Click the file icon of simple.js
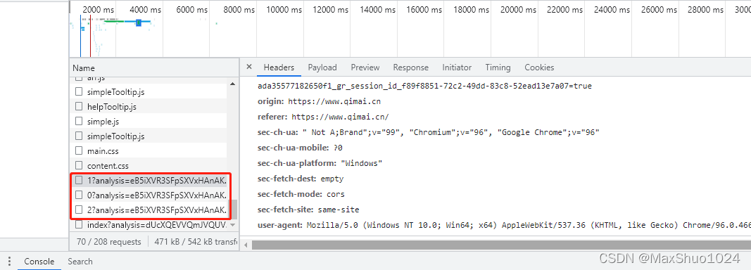This screenshot has height=270, width=751. coord(79,122)
